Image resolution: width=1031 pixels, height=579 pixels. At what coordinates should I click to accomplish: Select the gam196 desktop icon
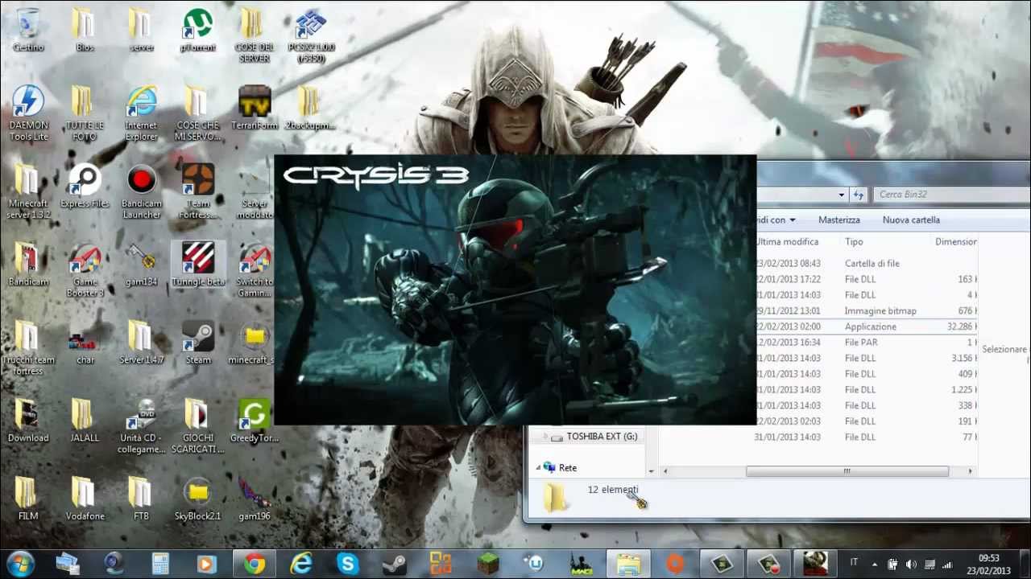[x=255, y=498]
